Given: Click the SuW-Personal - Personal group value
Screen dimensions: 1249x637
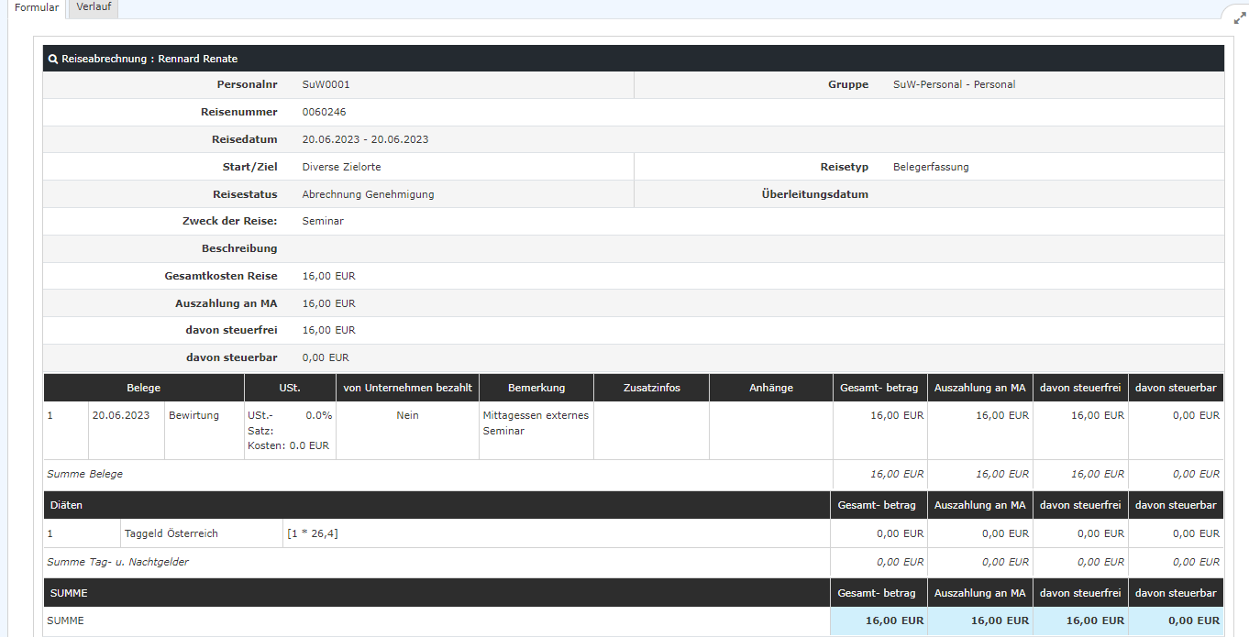Looking at the screenshot, I should coord(954,84).
